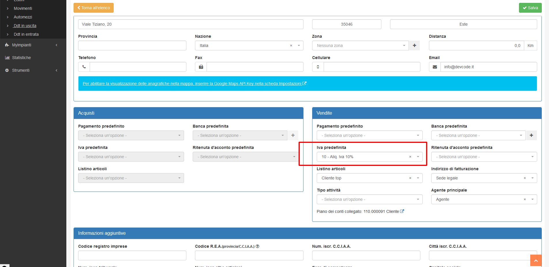Click the Statistiche chart icon in the sidebar
The height and width of the screenshot is (267, 549).
(7, 57)
